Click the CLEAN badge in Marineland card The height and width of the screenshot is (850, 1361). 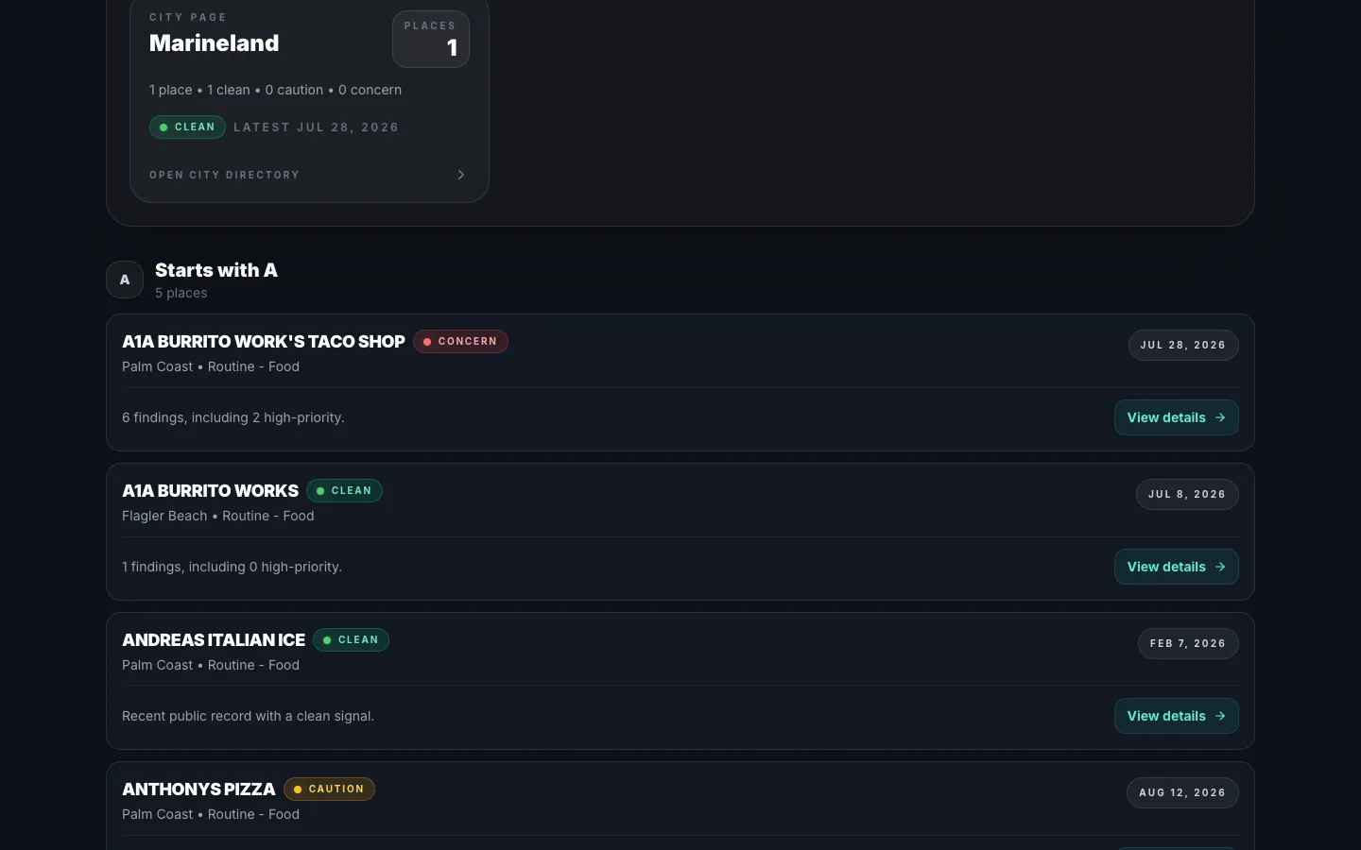[x=187, y=127]
